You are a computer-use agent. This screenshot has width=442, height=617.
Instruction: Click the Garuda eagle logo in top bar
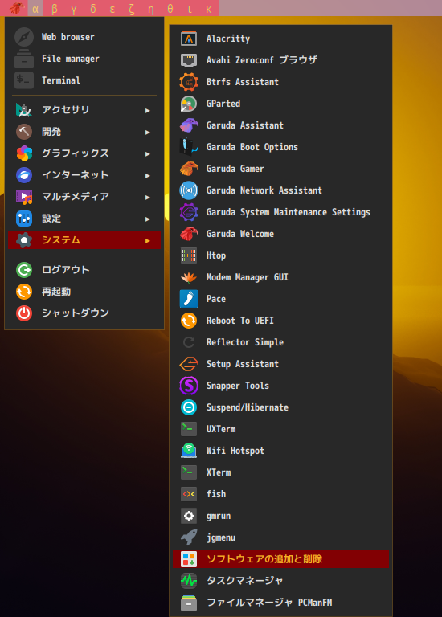point(17,8)
